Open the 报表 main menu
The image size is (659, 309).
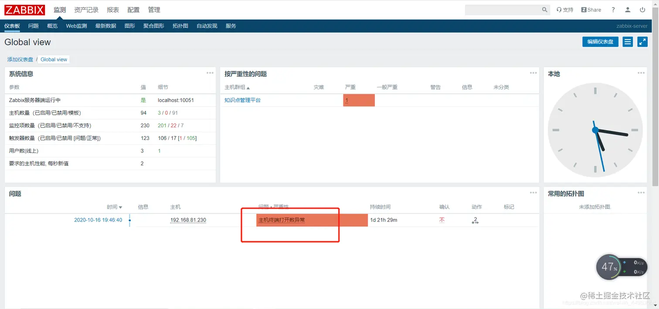[x=113, y=10]
